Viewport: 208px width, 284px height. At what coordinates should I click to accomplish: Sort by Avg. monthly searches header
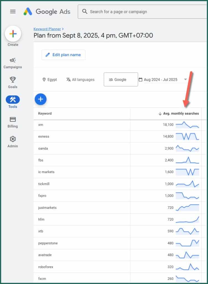pyautogui.click(x=179, y=113)
